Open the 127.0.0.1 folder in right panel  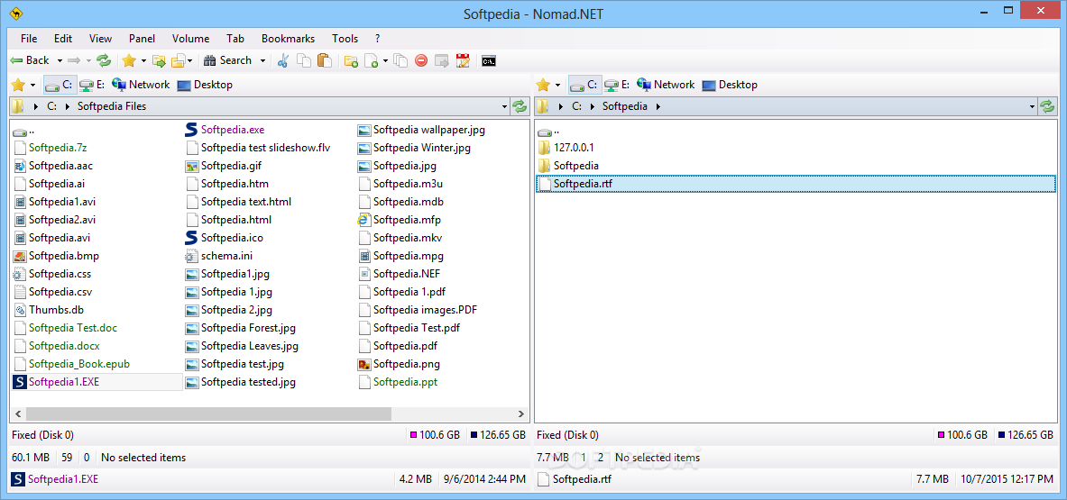pyautogui.click(x=567, y=148)
